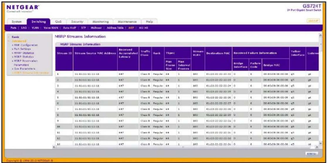
Task: Click the horizontal scrollbar right arrow
Action: [317, 147]
